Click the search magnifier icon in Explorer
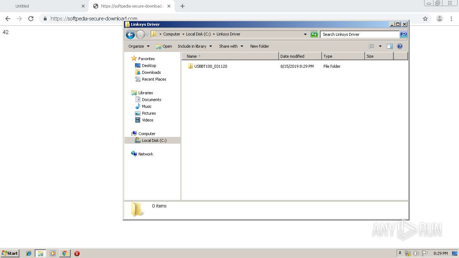The image size is (459, 258). tap(403, 34)
